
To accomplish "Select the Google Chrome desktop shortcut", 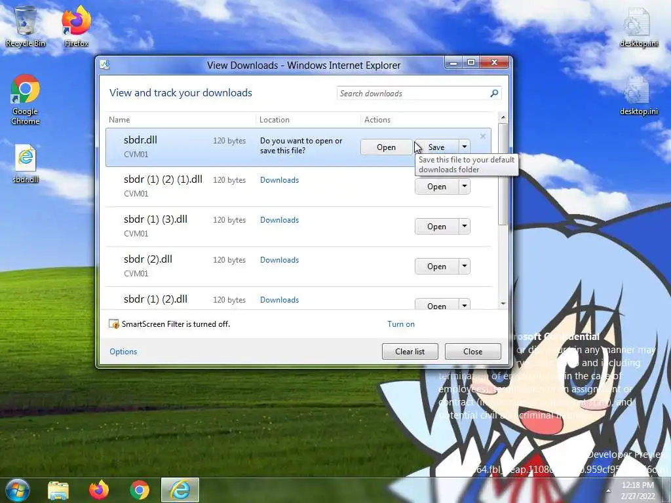I will click(x=26, y=100).
